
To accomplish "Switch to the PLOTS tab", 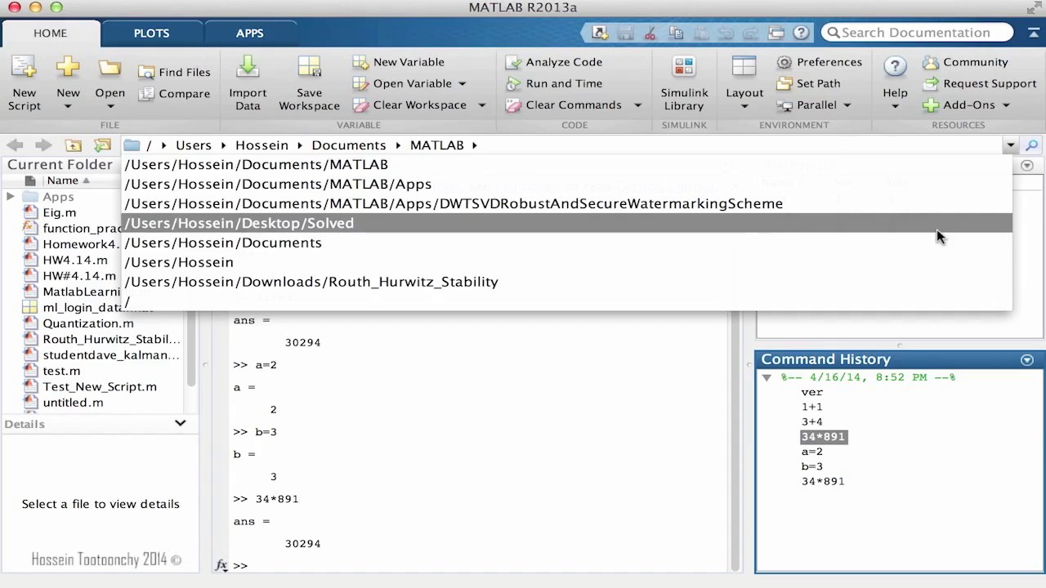I will pyautogui.click(x=151, y=33).
